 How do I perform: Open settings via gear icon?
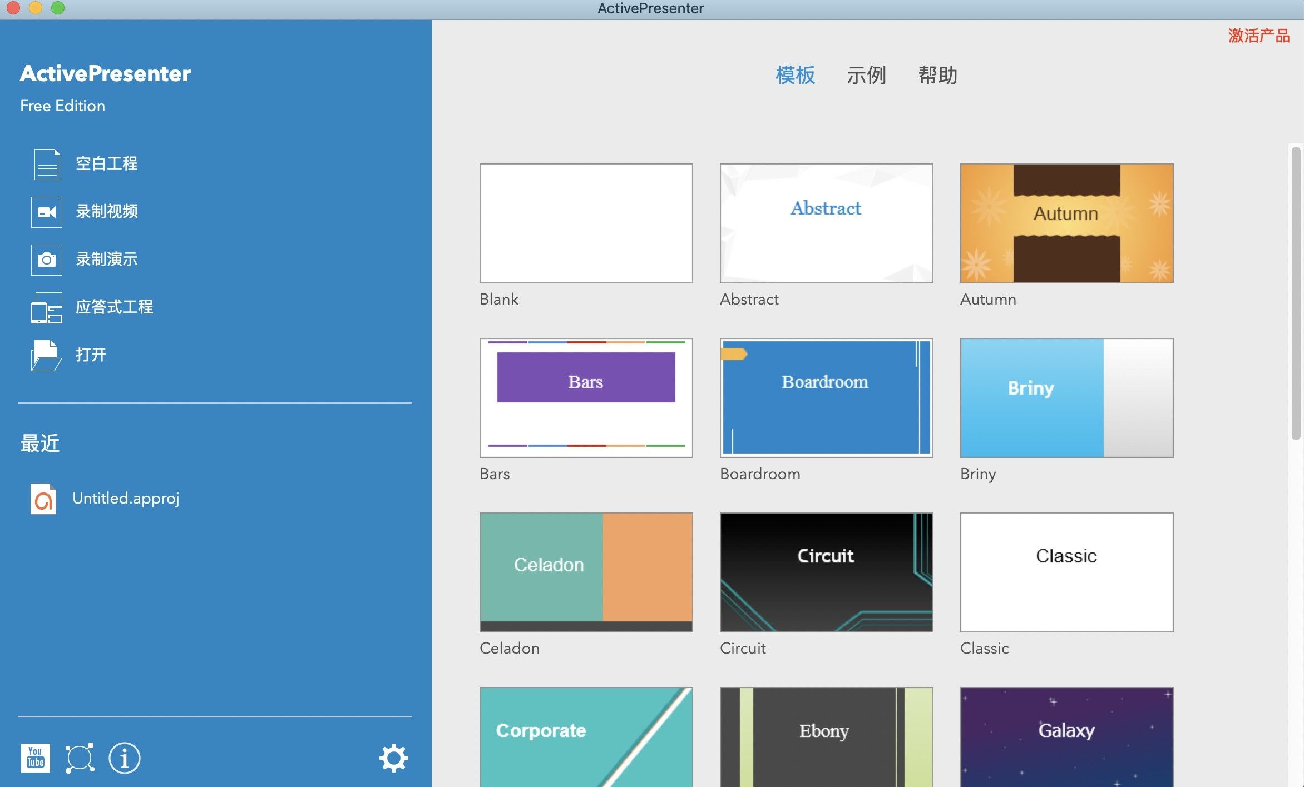tap(394, 758)
